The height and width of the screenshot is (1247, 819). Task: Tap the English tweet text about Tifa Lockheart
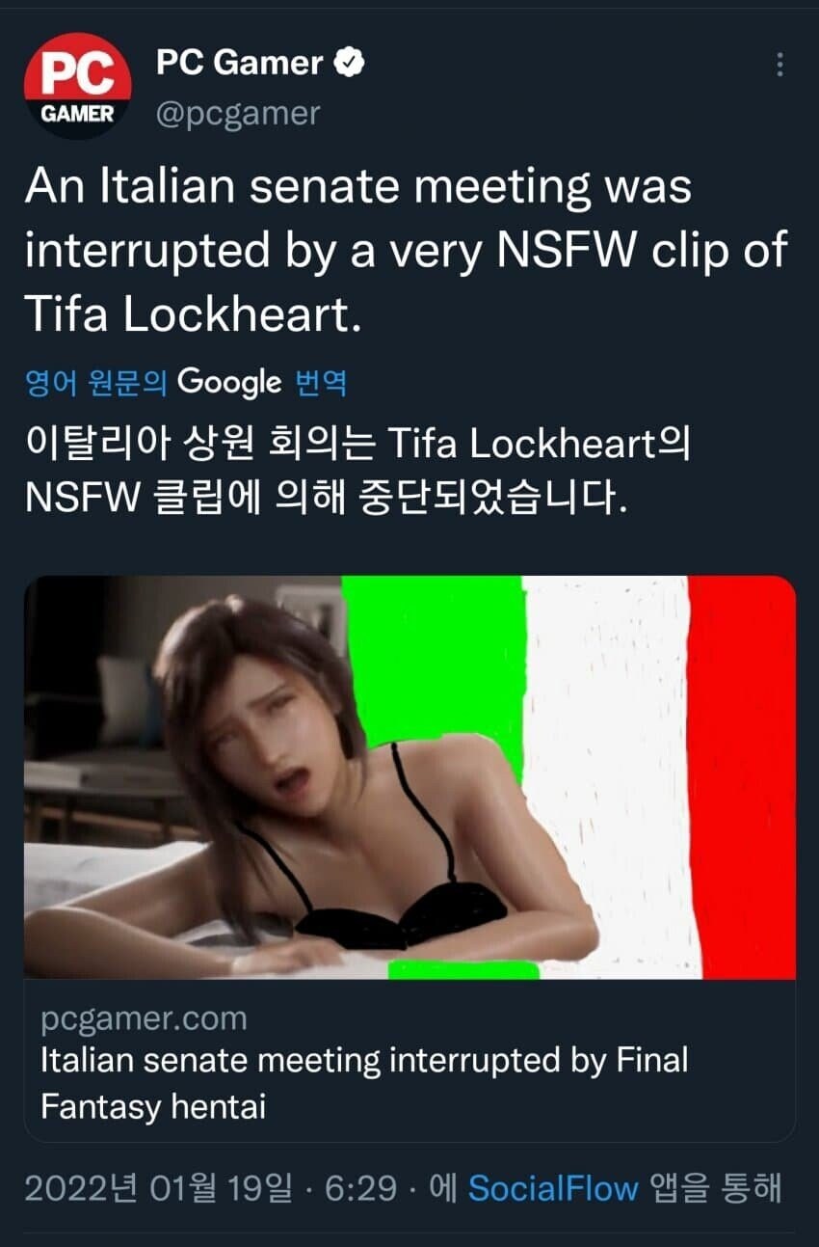[406, 250]
